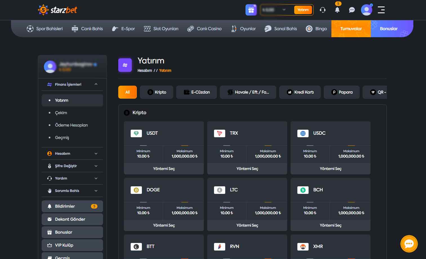The width and height of the screenshot is (426, 259).
Task: Open Dekont Gönder in sidebar
Action: (x=72, y=219)
